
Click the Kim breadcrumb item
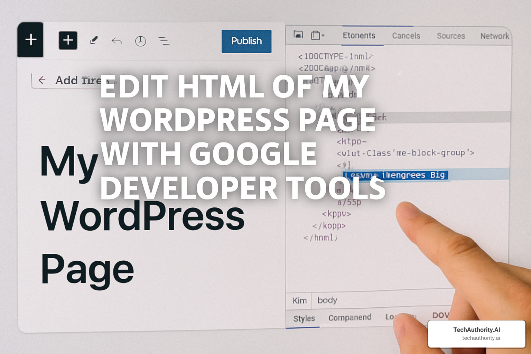click(299, 300)
